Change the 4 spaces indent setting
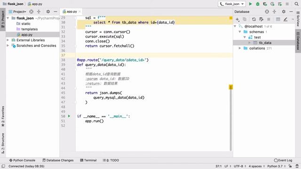Screen dimensions: 301x169 click(x=257, y=166)
